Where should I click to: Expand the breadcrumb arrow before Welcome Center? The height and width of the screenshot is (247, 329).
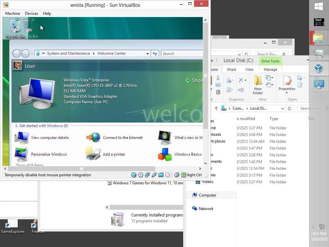click(93, 54)
